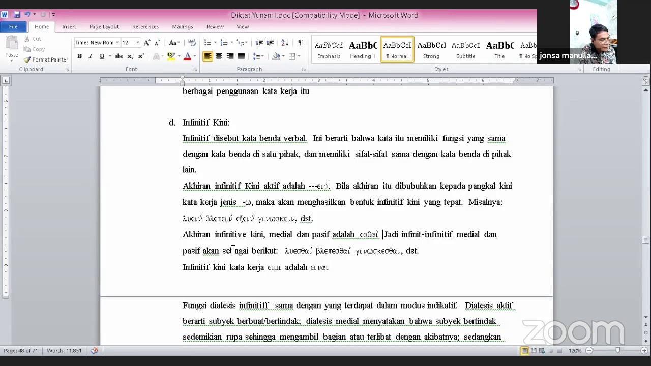The image size is (651, 366).
Task: Click the Words: 11,851 count
Action: pyautogui.click(x=64, y=351)
